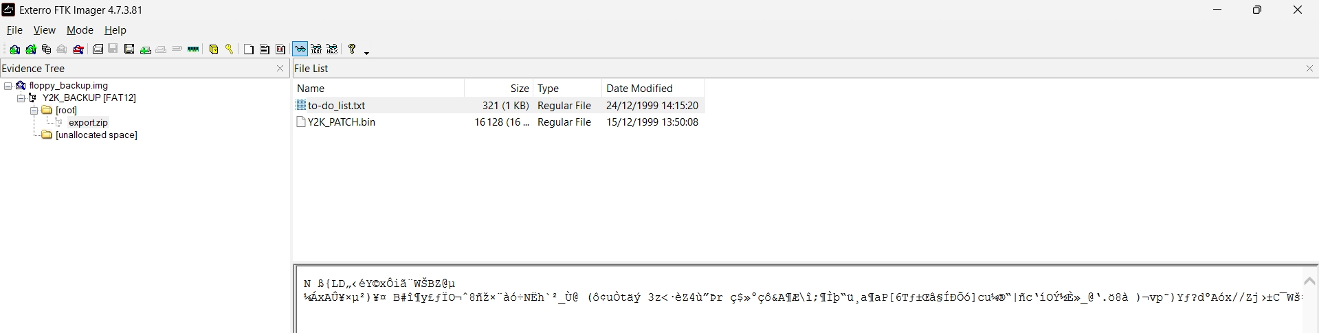The image size is (1319, 333).
Task: Select the Y2K_PATCH.bin file
Action: coord(342,122)
